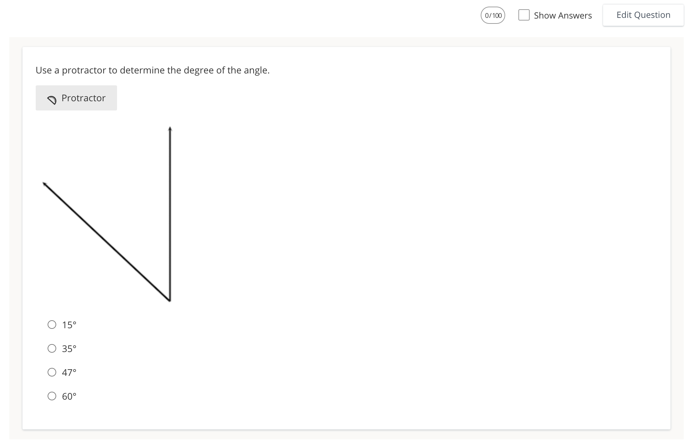Click the vertex of the angle diagram
Screen dimensions: 689x442
pyautogui.click(x=170, y=300)
